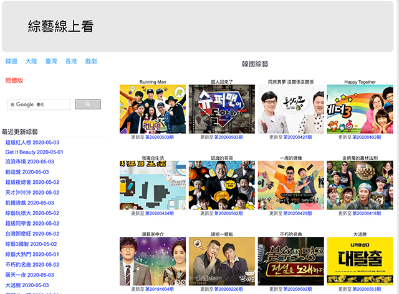Open the 戲劇 category tab
Viewport: 399px width, 294px height.
click(x=91, y=61)
